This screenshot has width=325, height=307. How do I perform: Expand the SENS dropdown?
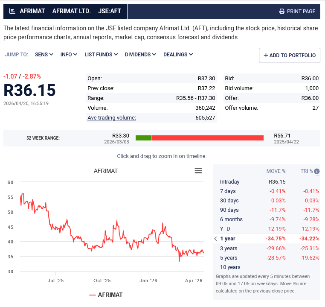tap(44, 55)
